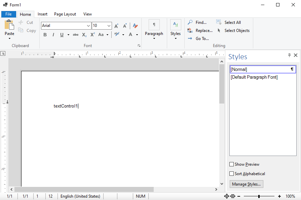
Task: Click the Manage Styles button
Action: pos(246,184)
